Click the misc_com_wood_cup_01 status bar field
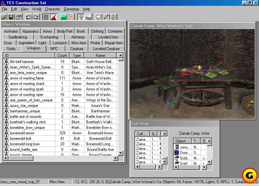259x186 pixels. point(24,182)
